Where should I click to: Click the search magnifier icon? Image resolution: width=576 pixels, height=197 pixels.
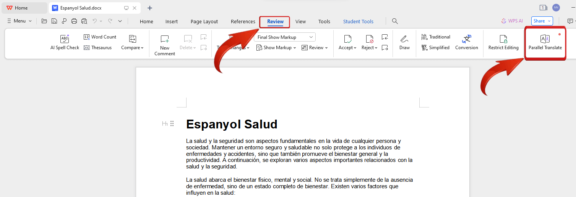tap(395, 21)
